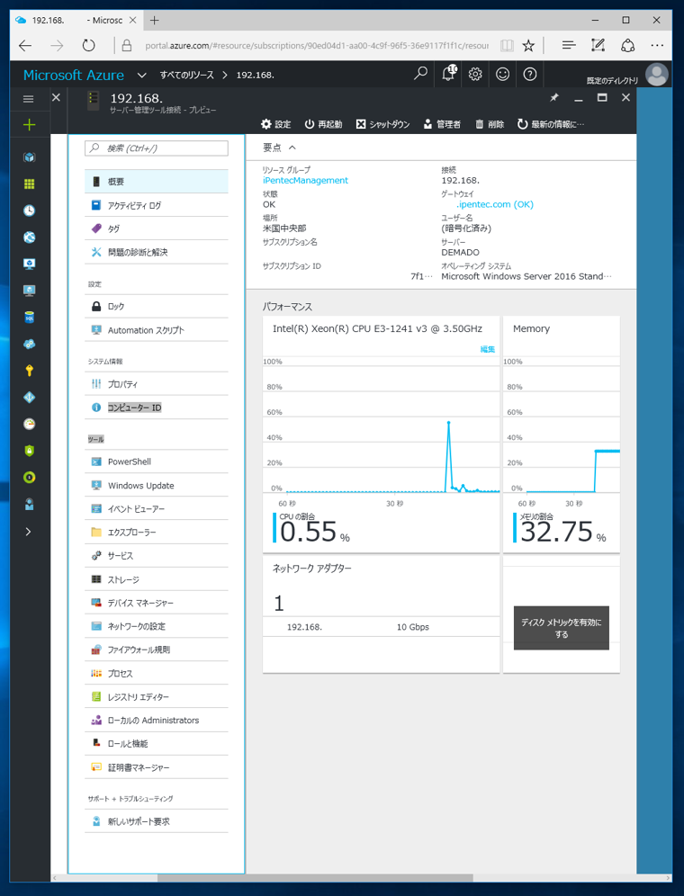Open PowerShell tool

(156, 461)
